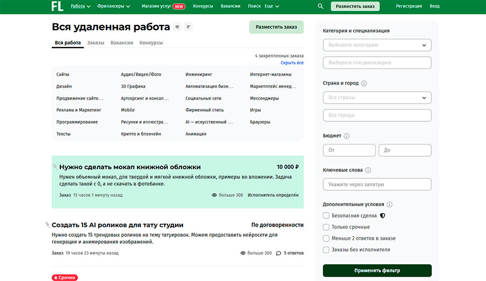
Task: Select the Аудио/Видео/Фото category
Action: point(141,74)
